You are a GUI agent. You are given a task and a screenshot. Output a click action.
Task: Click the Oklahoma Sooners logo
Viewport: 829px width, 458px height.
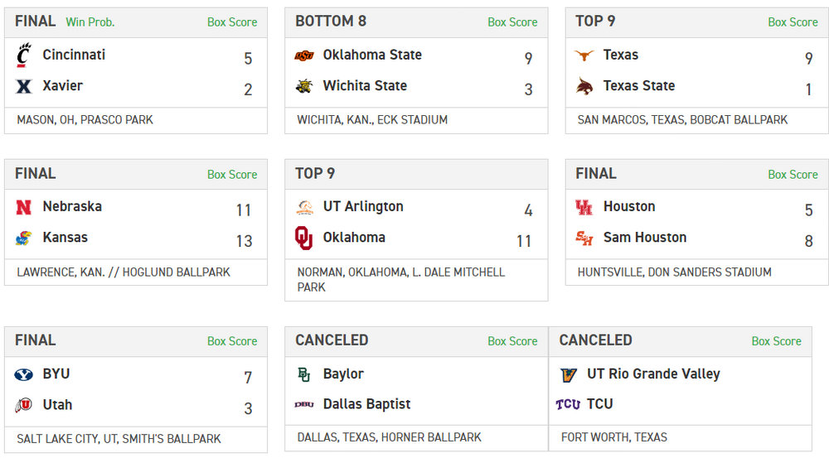[x=304, y=238]
